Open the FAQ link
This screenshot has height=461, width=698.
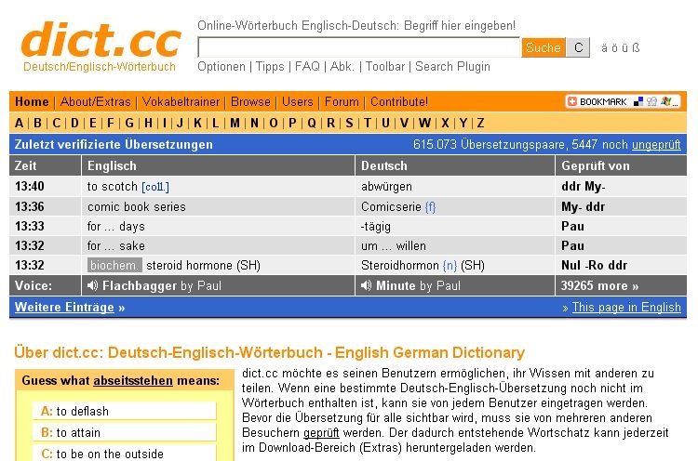click(x=307, y=67)
